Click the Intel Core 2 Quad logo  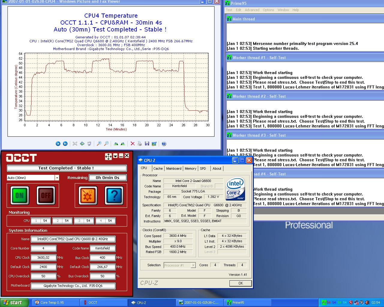tap(235, 189)
